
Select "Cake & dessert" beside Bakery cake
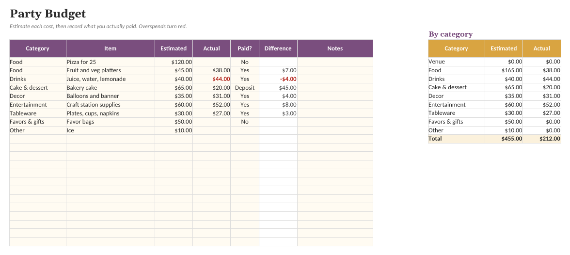pyautogui.click(x=37, y=88)
